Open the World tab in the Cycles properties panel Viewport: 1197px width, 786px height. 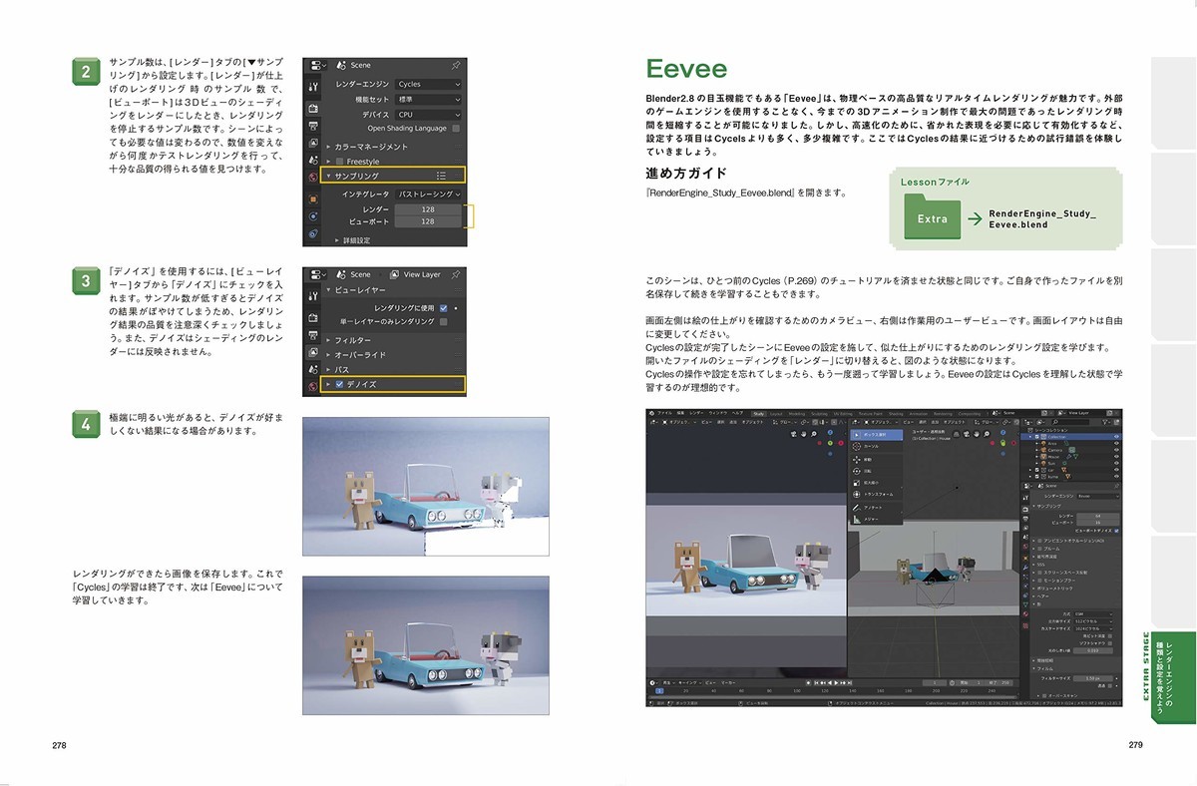[313, 177]
